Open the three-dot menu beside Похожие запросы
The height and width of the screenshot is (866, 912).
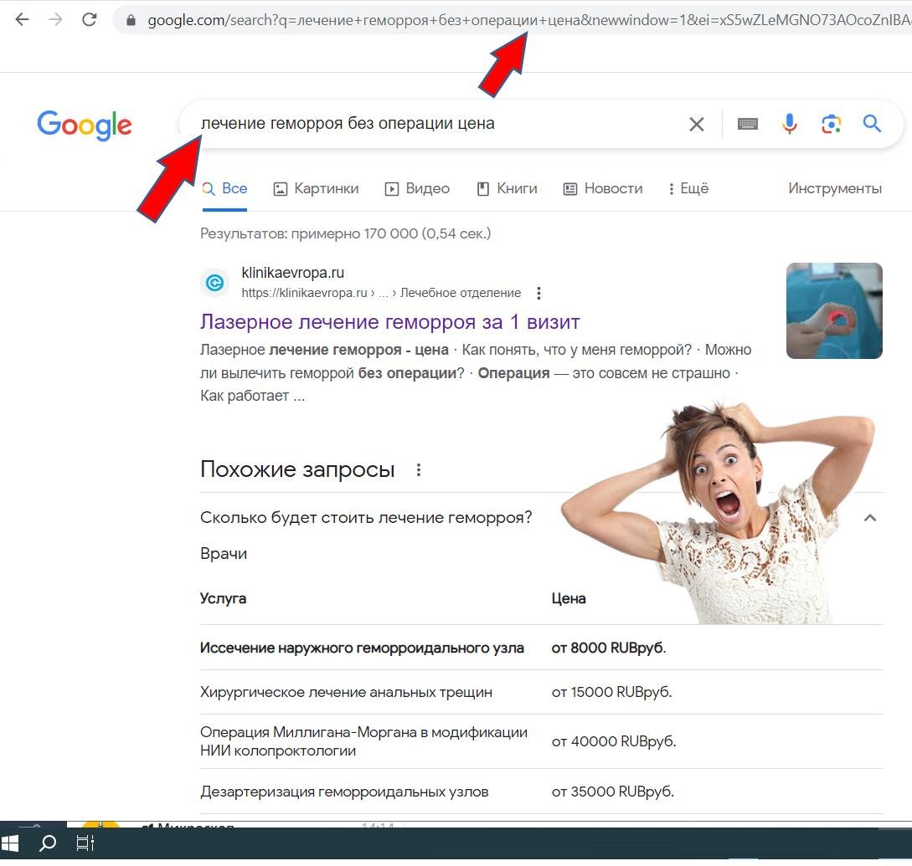pyautogui.click(x=419, y=470)
